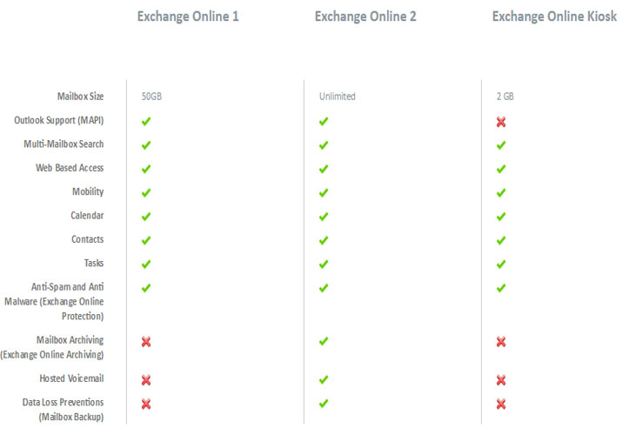The height and width of the screenshot is (435, 622).
Task: Click Mobility checkmark for Exchange Online 1
Action: [146, 193]
